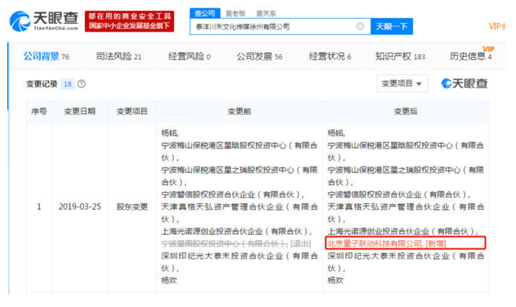
Task: Select the 股东变更 cell
Action: 132,207
